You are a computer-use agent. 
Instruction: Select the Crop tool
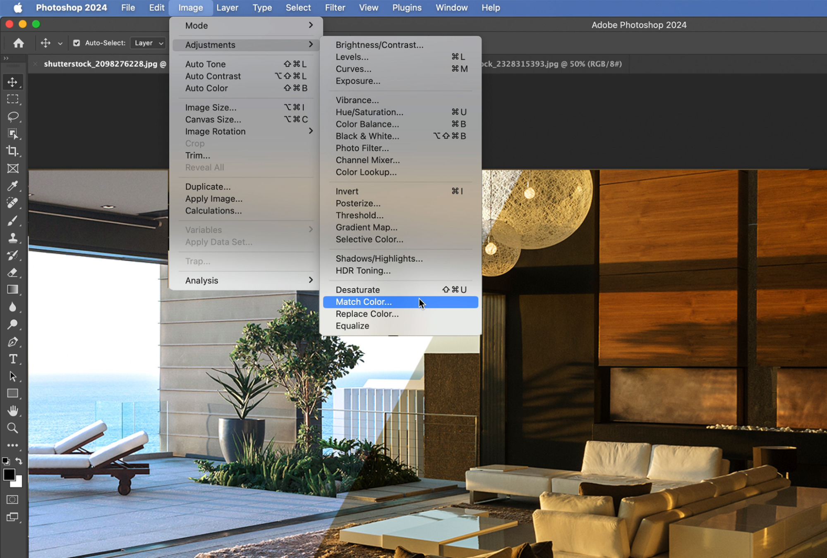[13, 151]
